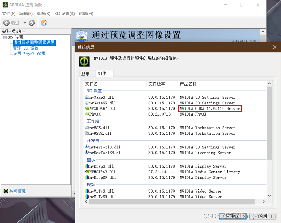Screen dimensions: 281x223
Task: Click the 3D 设置 group header in list
Action: (94, 91)
